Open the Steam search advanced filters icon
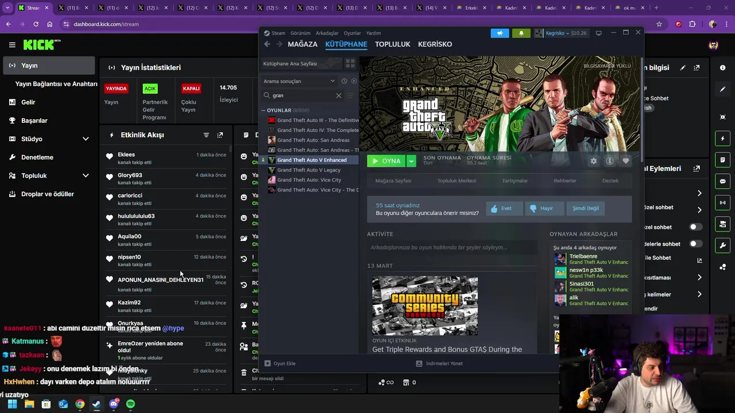735x413 pixels. 350,95
